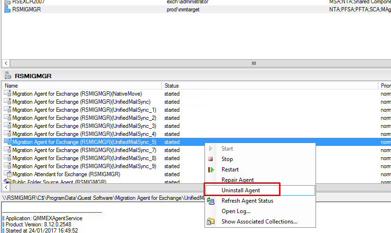Click the Migration Attendant for Exchange icon

point(8,174)
